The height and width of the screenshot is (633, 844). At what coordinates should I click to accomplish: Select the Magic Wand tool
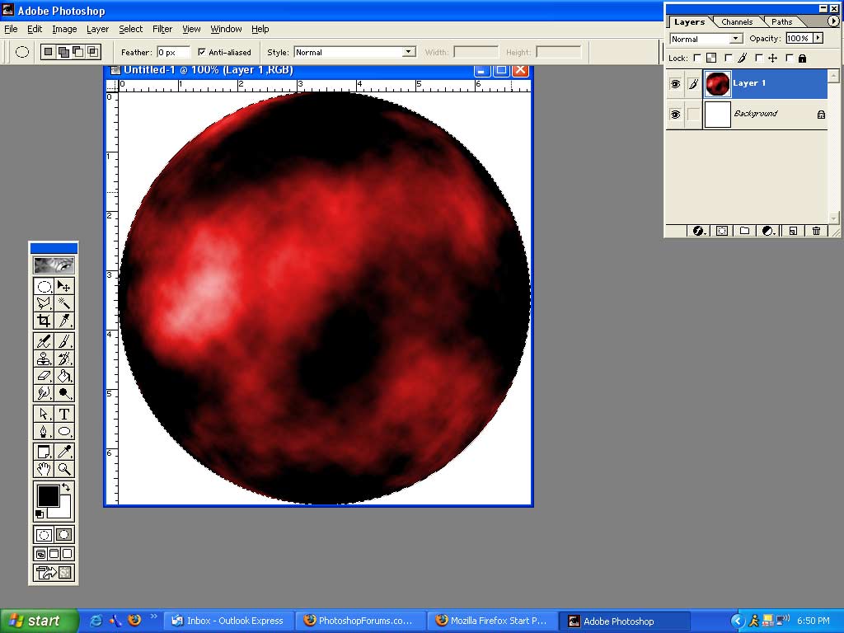point(63,303)
